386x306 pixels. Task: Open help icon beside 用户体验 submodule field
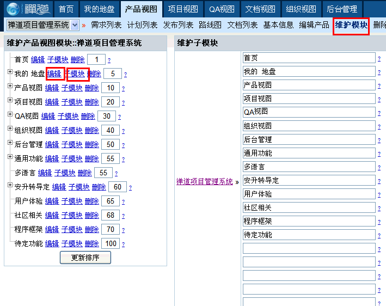[x=379, y=195]
